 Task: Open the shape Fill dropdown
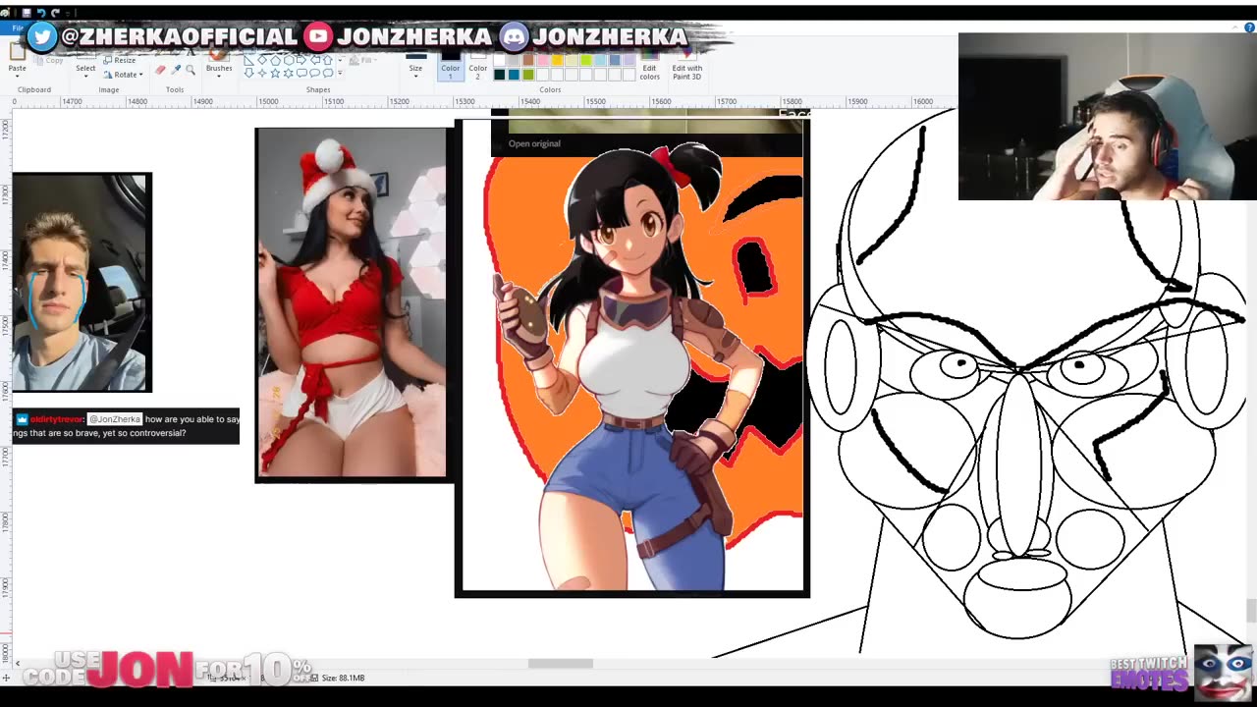(365, 60)
